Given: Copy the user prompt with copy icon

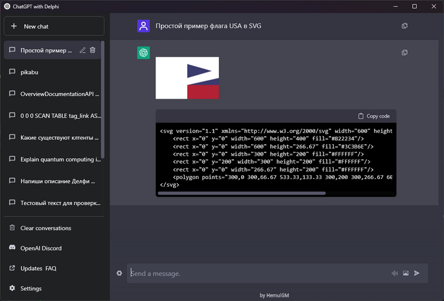Looking at the screenshot, I should click(405, 26).
